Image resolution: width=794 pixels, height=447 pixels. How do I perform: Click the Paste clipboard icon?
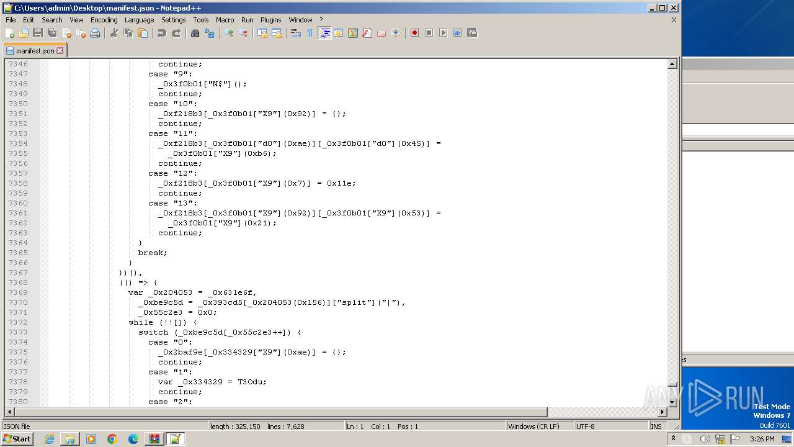[x=143, y=33]
